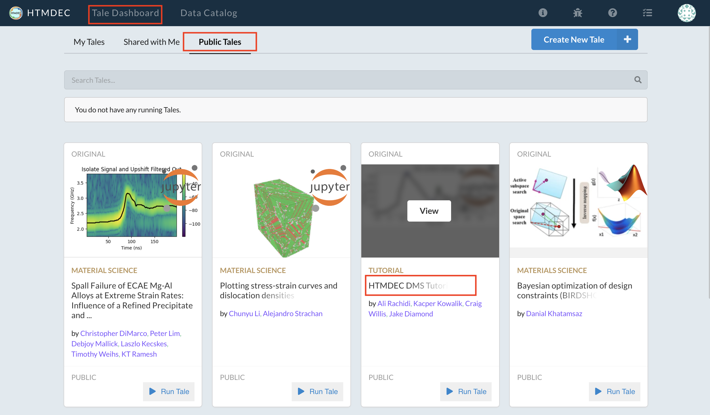
Task: Open the help question mark icon
Action: [612, 13]
